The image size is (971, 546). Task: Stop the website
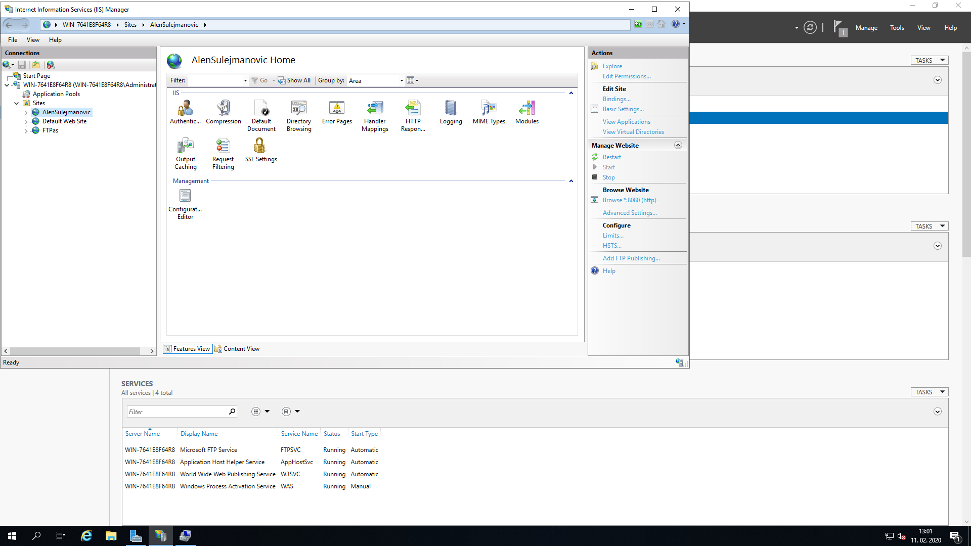pyautogui.click(x=608, y=177)
